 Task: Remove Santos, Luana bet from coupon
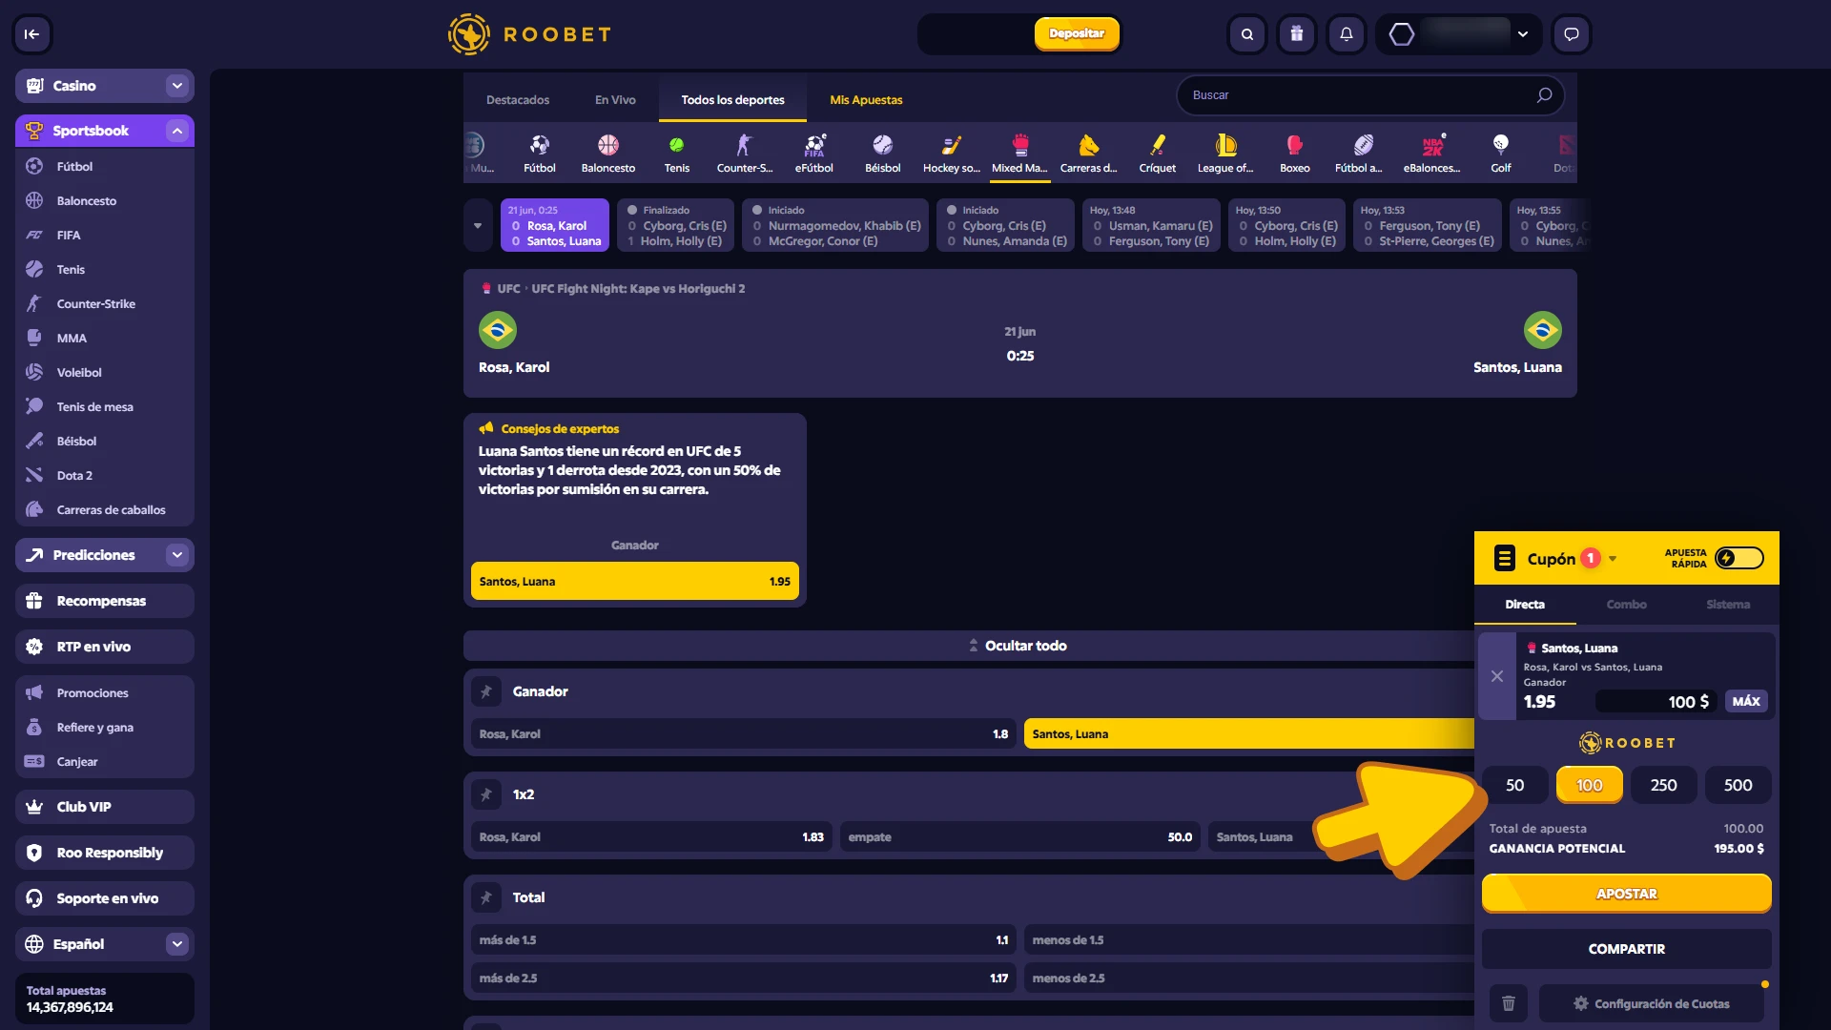click(x=1497, y=676)
